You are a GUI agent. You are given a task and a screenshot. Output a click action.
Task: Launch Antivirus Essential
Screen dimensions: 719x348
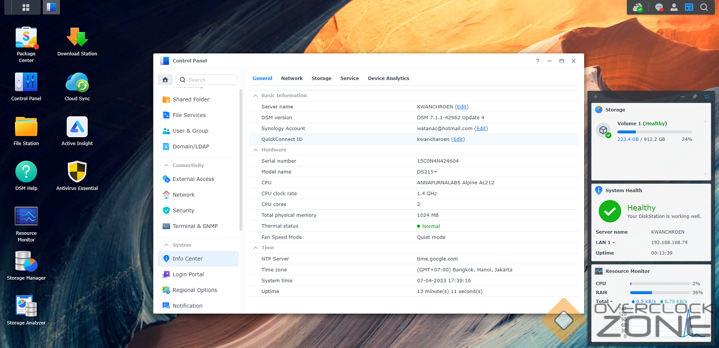tap(77, 173)
